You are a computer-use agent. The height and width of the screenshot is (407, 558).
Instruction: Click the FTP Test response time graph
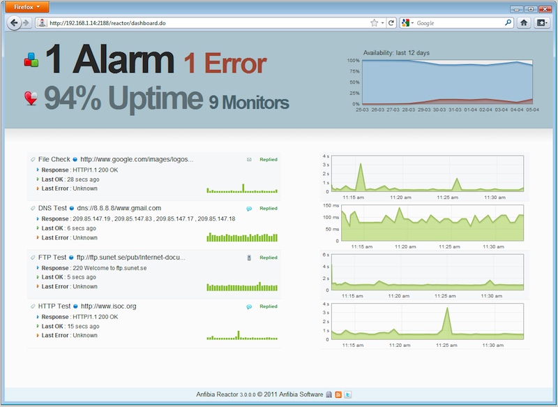pos(428,272)
